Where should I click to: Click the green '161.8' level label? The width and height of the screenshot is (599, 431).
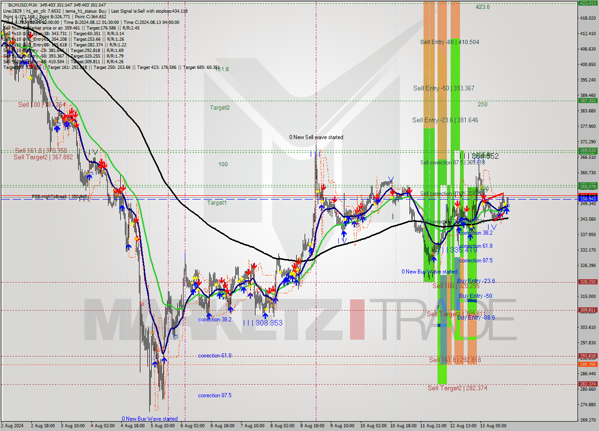(222, 69)
